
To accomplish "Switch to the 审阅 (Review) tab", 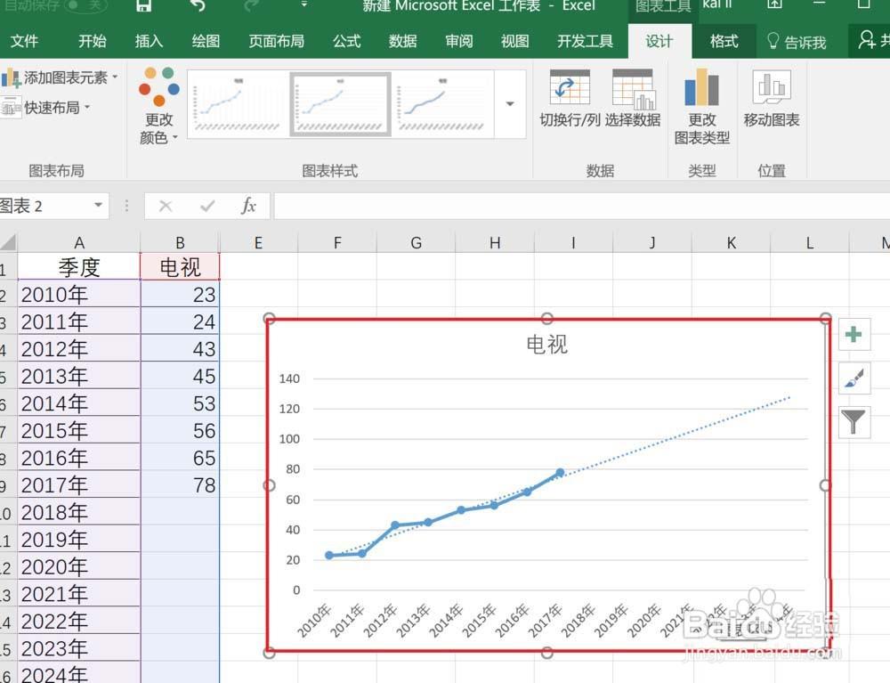I will (x=459, y=41).
